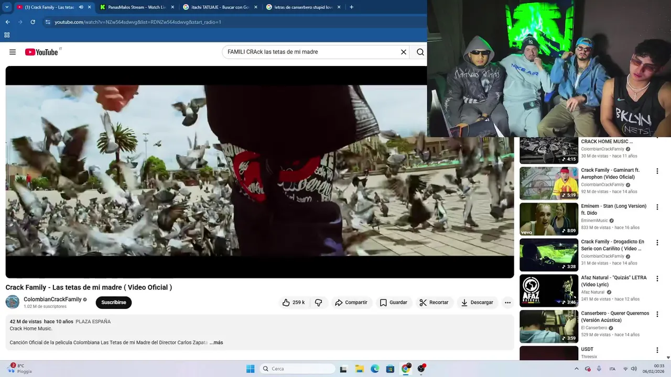Screen dimensions: 671x377
Task: Open the ColombianCrackFamily channel name link
Action: point(52,300)
